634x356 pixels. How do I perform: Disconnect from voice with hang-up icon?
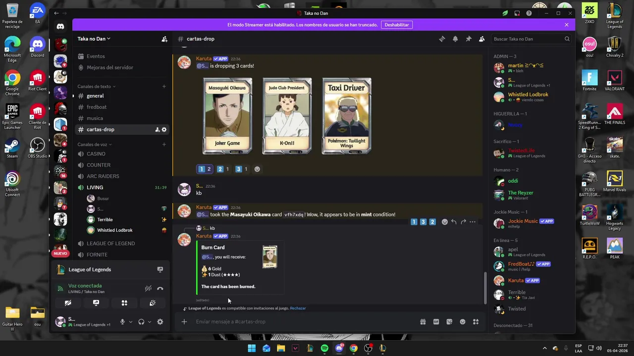[160, 288]
